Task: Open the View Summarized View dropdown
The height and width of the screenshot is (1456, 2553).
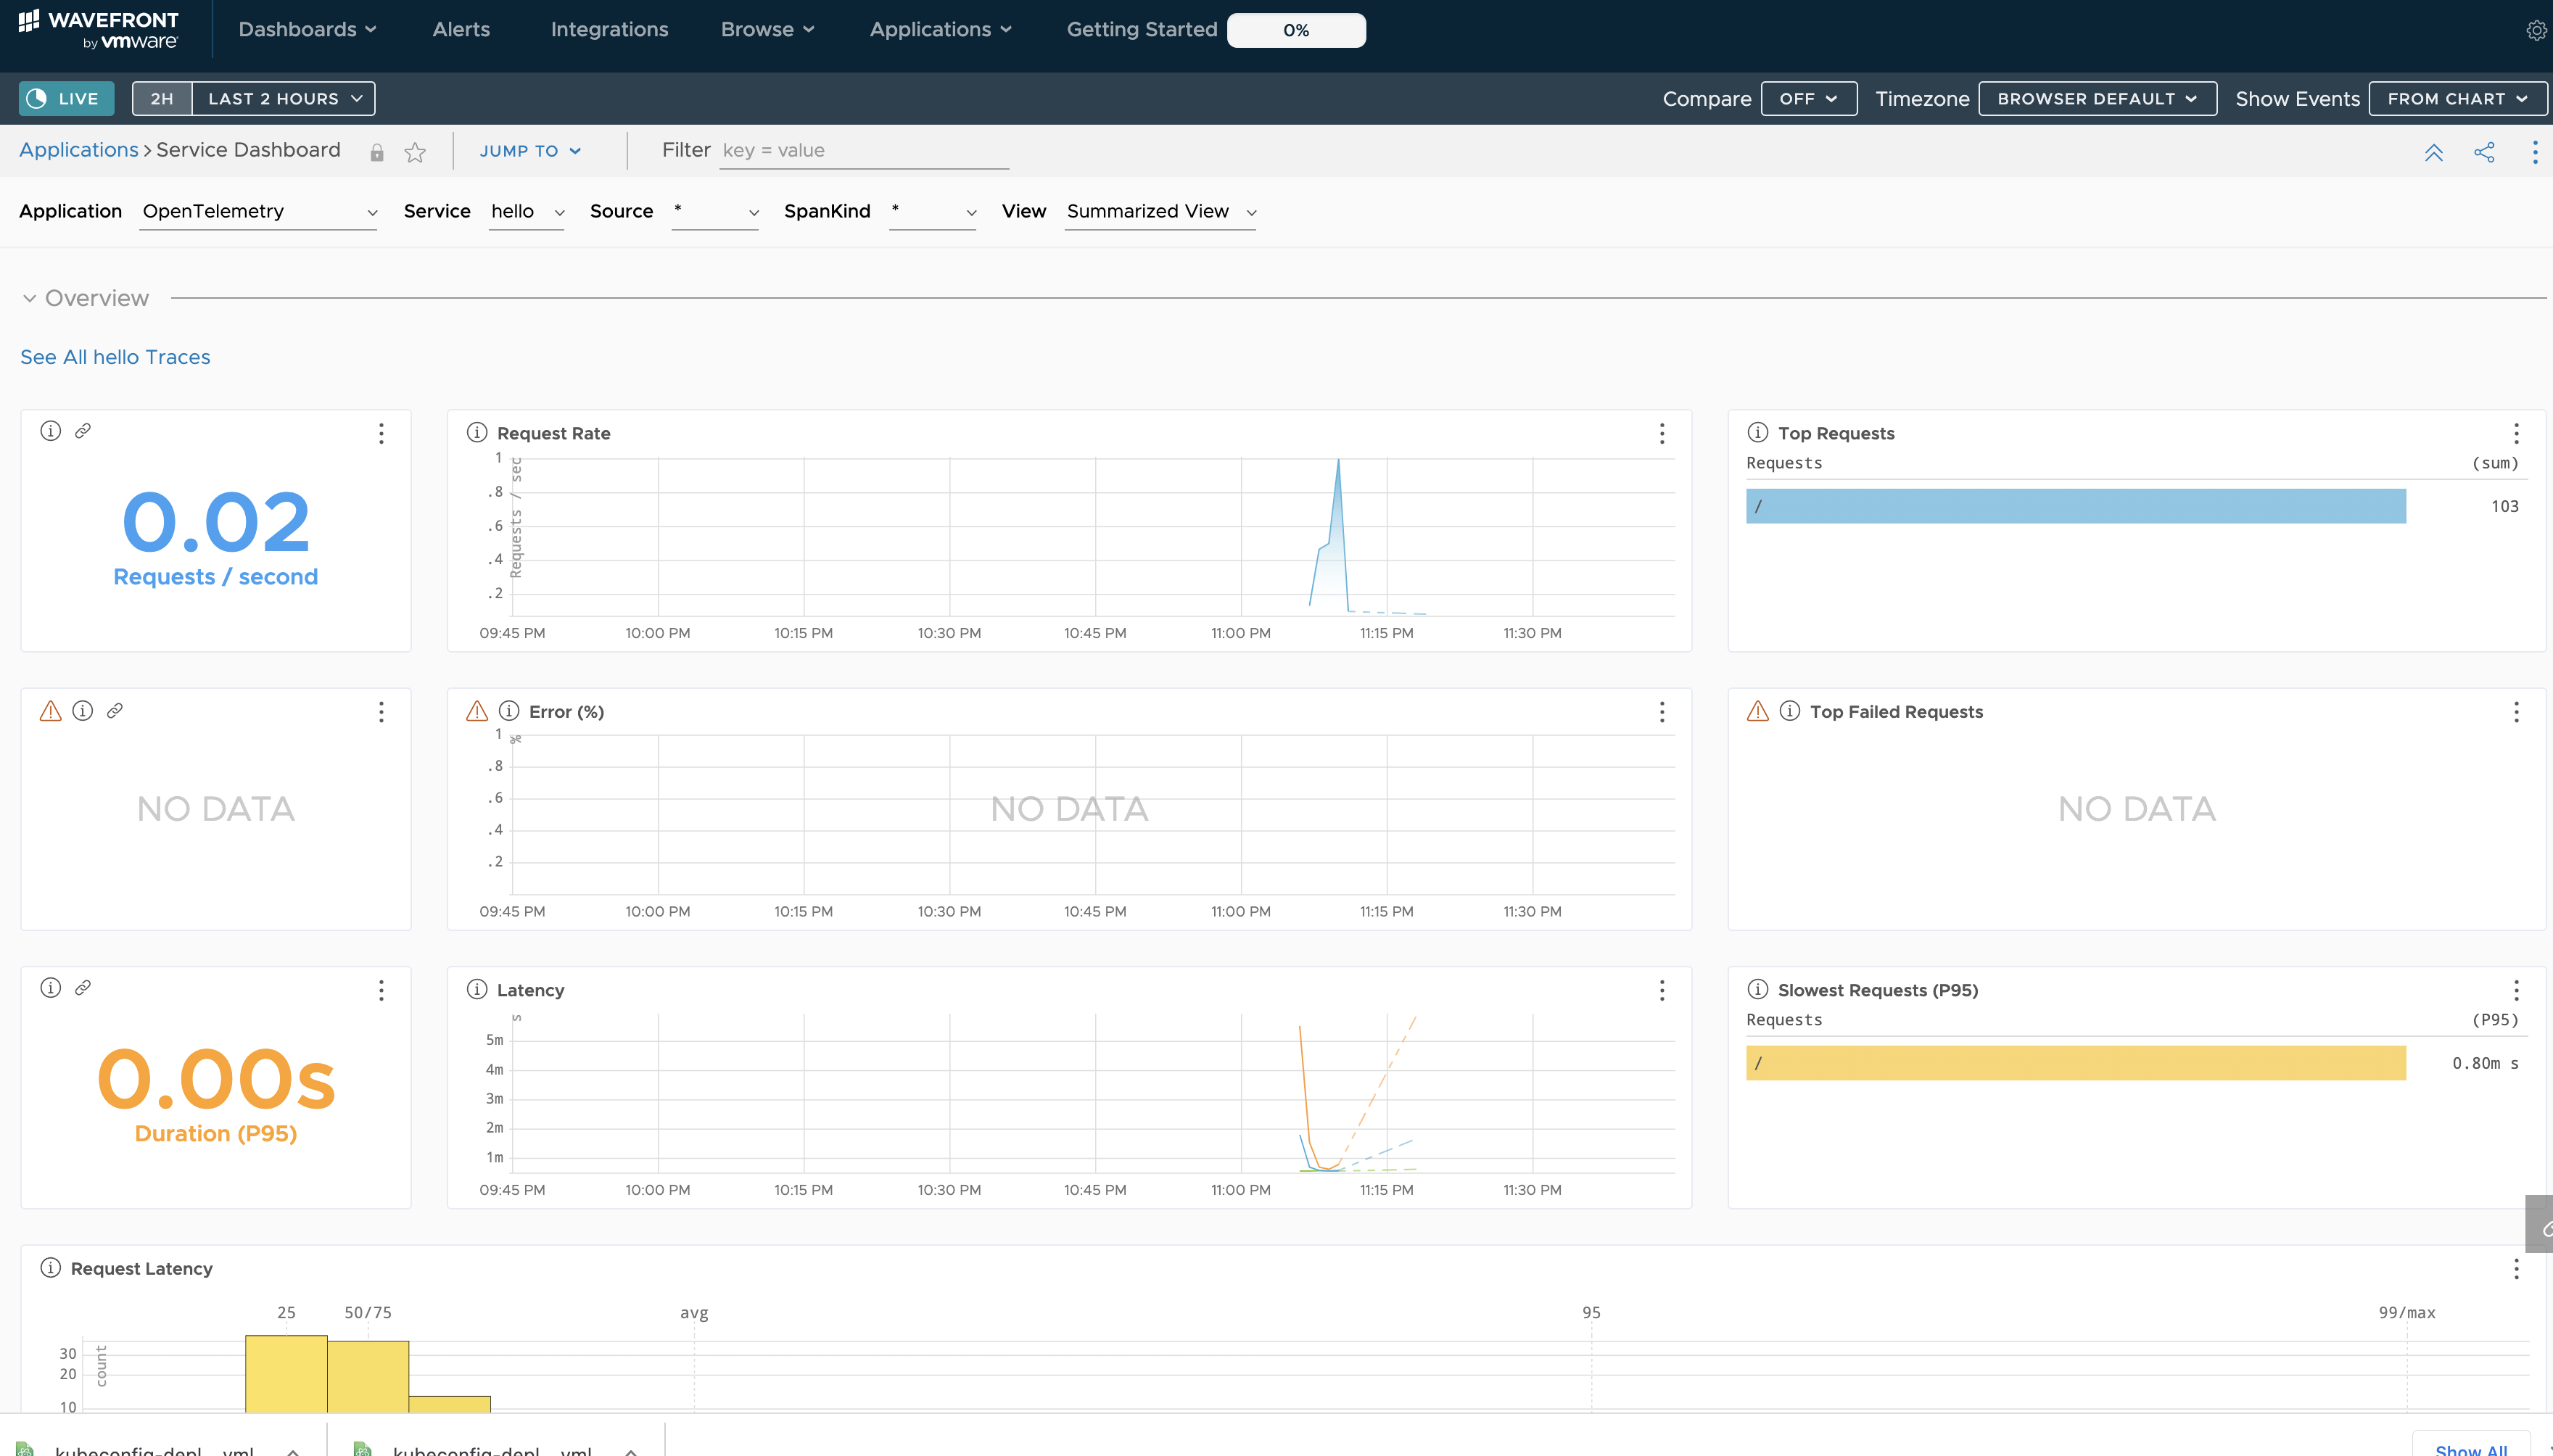Action: point(1160,212)
